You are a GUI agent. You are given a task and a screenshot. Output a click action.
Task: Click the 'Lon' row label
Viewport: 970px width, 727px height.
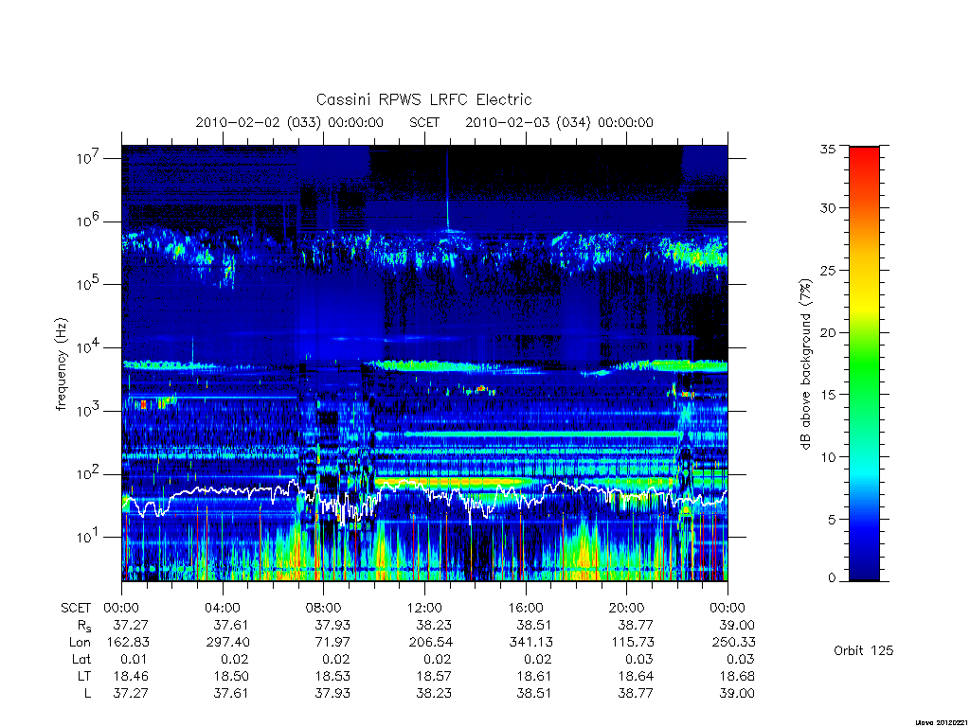point(80,643)
